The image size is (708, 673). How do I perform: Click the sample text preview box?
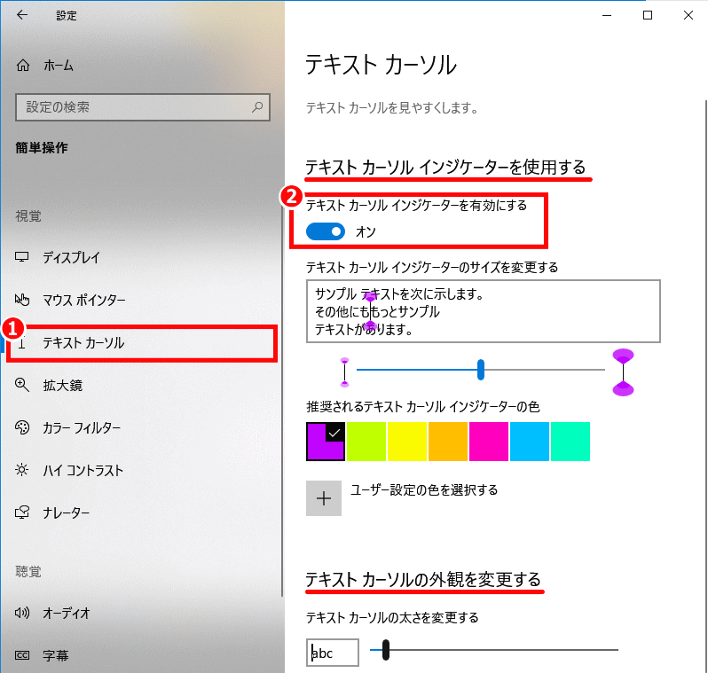pos(484,311)
